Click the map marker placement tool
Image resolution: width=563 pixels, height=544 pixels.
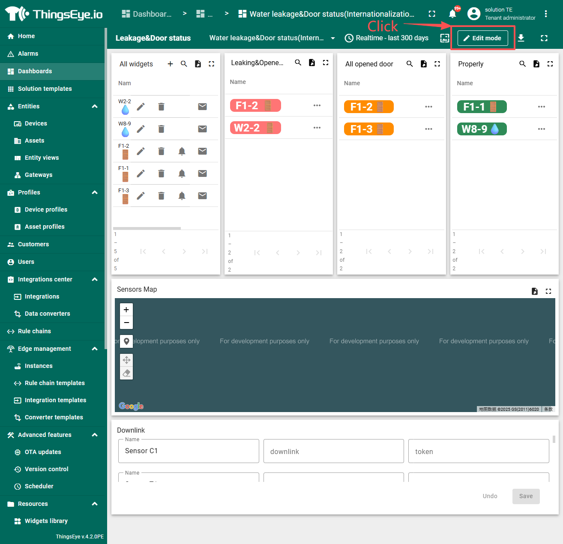click(x=126, y=341)
